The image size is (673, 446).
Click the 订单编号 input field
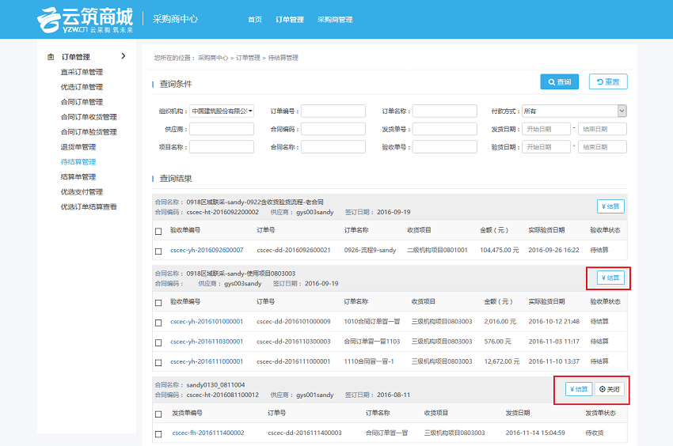click(x=333, y=111)
